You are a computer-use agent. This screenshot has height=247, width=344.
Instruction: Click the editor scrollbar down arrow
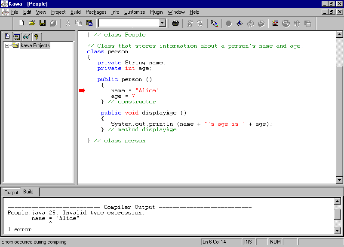click(340, 180)
